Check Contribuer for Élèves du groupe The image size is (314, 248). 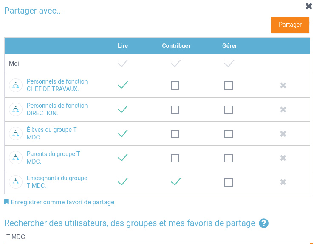tap(175, 134)
